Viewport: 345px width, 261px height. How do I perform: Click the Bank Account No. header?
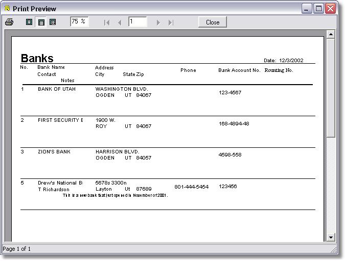coord(239,70)
